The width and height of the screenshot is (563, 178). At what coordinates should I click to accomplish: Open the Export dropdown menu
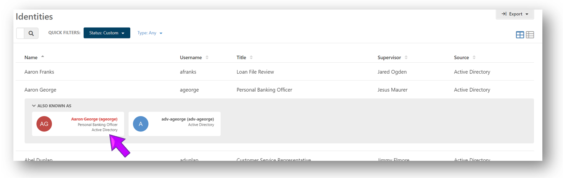(x=515, y=14)
